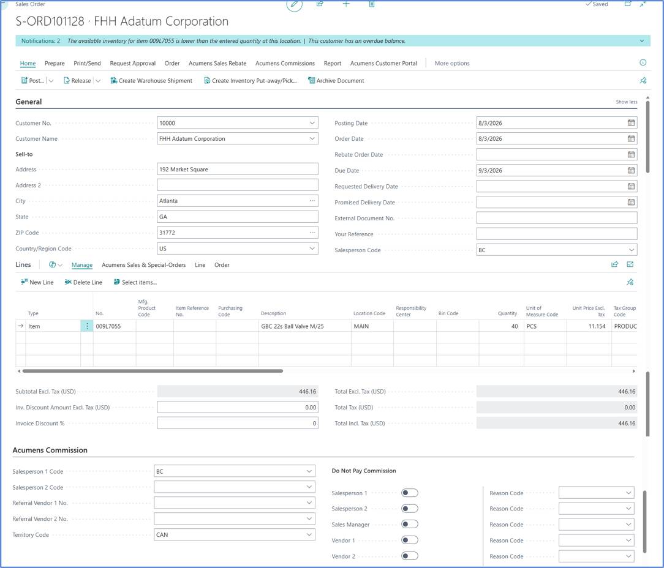Click More options
This screenshot has height=568, width=664.
[452, 63]
